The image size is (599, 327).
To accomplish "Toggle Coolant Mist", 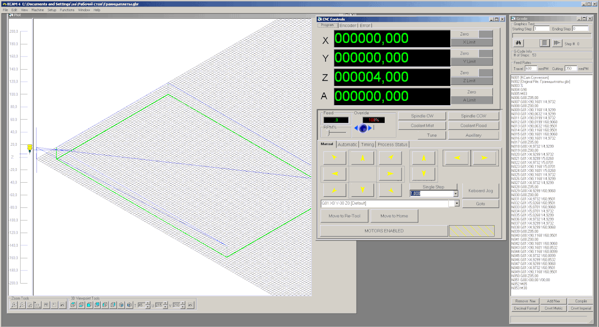I will coord(422,126).
